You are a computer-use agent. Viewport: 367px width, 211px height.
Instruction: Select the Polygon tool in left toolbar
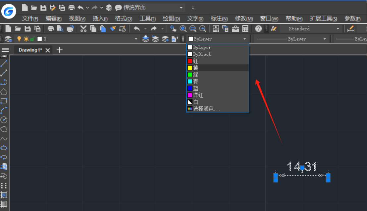4,92
